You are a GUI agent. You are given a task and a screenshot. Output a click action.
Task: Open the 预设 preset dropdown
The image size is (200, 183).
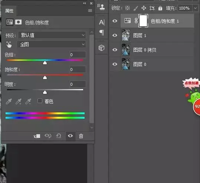pyautogui.click(x=52, y=35)
